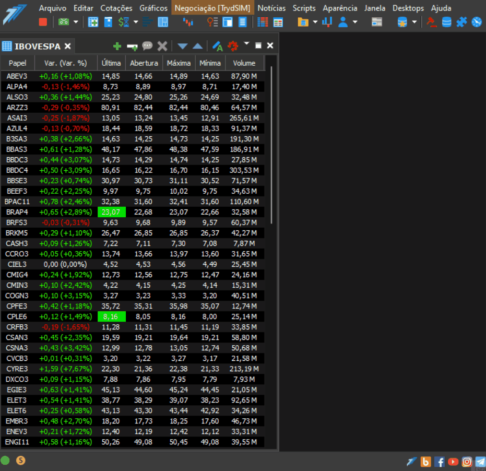
Task: Click the blue clock icon in toolbar
Action: (x=477, y=22)
